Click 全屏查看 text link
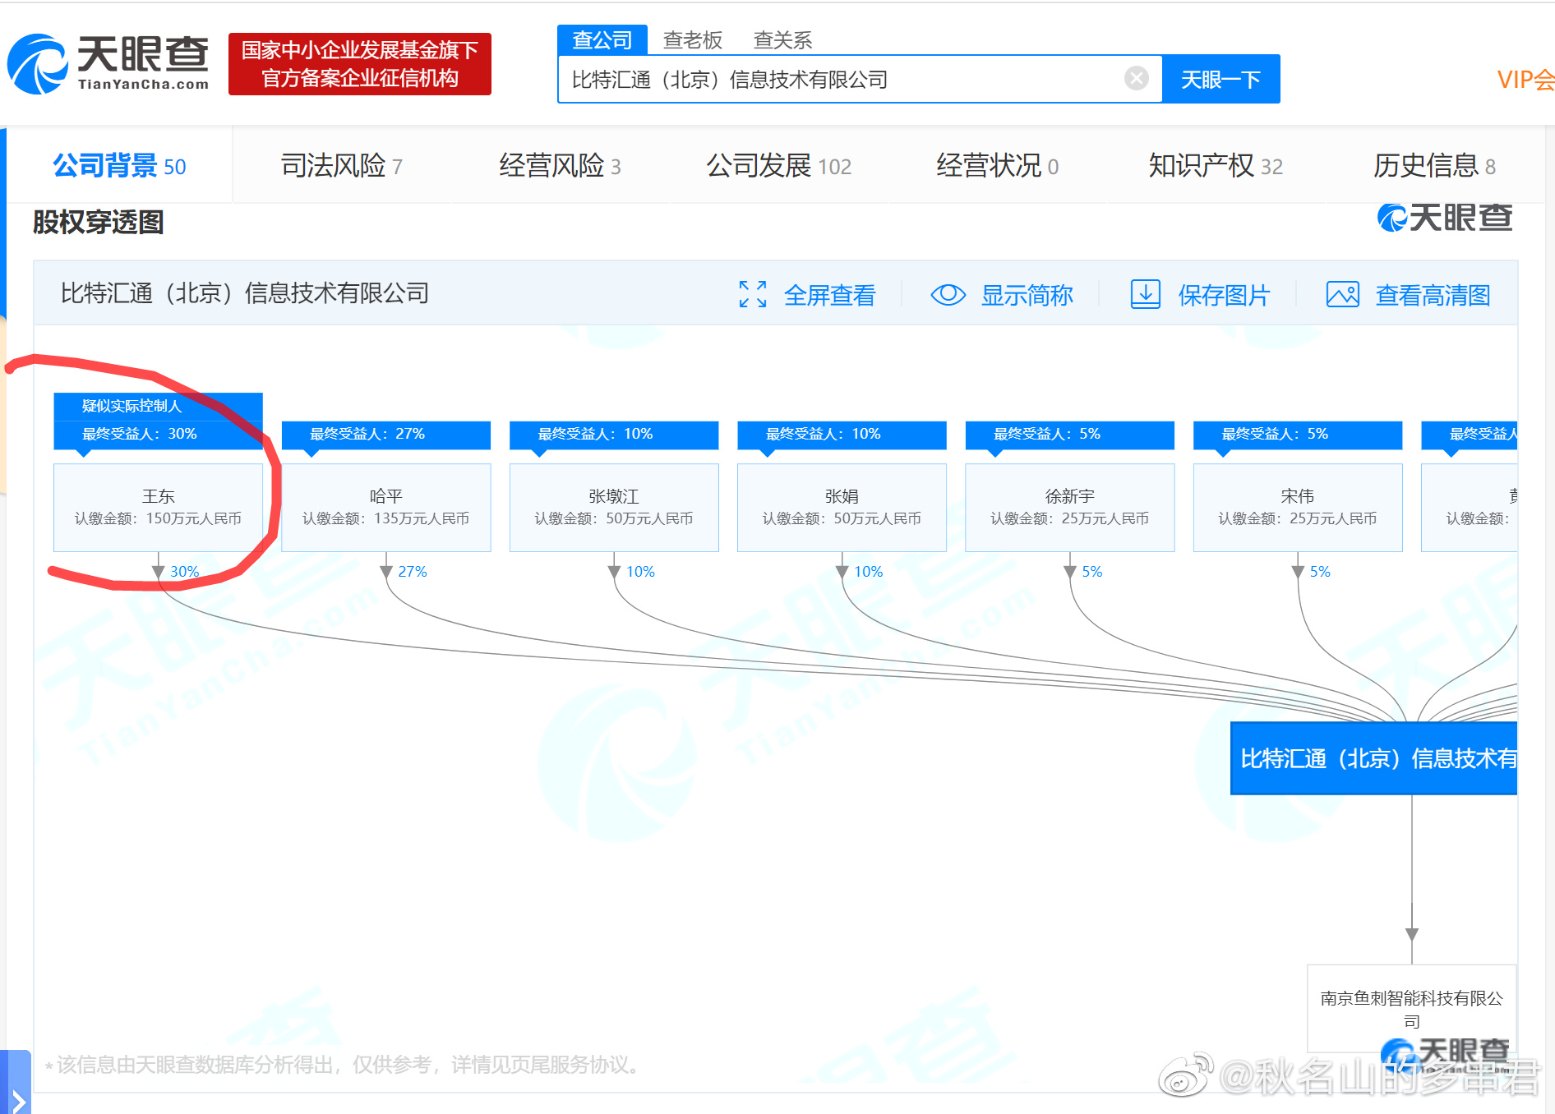The width and height of the screenshot is (1555, 1114). coord(829,295)
